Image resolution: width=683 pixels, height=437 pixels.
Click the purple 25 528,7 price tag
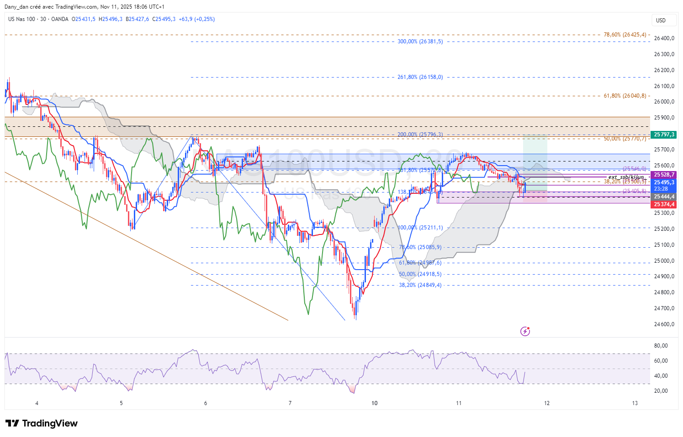click(x=664, y=175)
